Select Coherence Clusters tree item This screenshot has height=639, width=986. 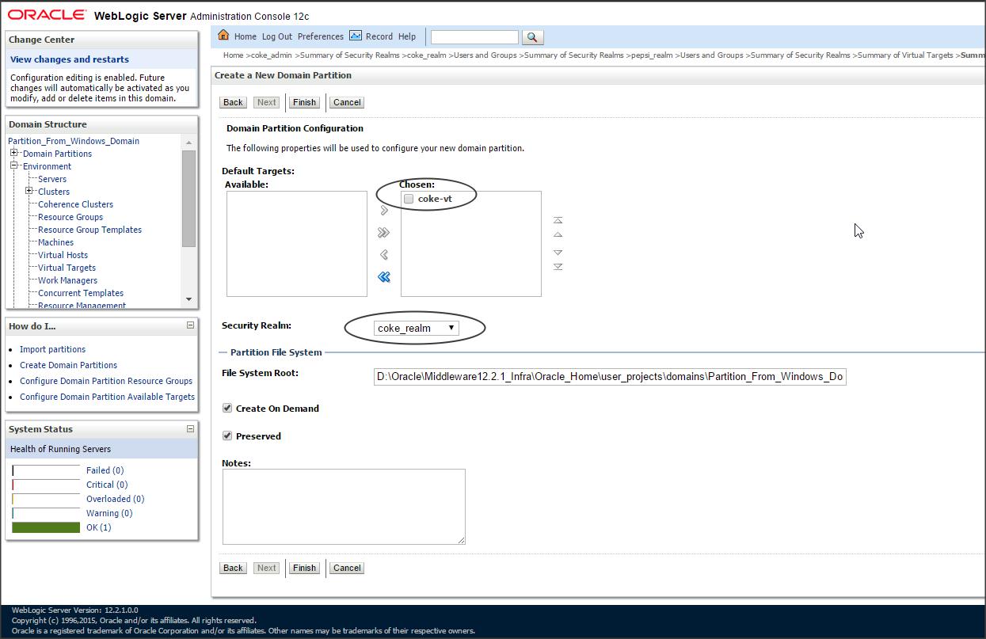[x=75, y=204]
